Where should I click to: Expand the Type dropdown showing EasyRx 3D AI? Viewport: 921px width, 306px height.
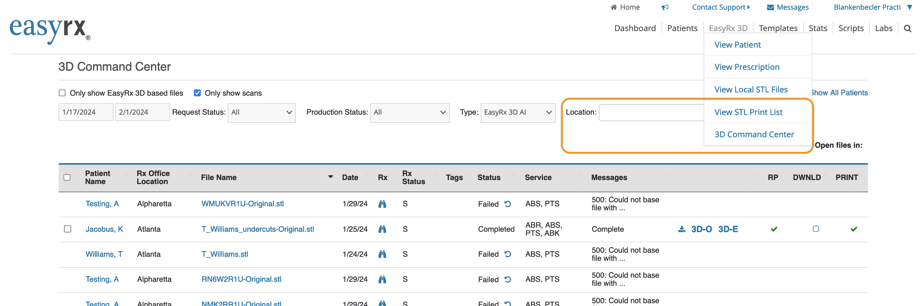[x=518, y=113]
